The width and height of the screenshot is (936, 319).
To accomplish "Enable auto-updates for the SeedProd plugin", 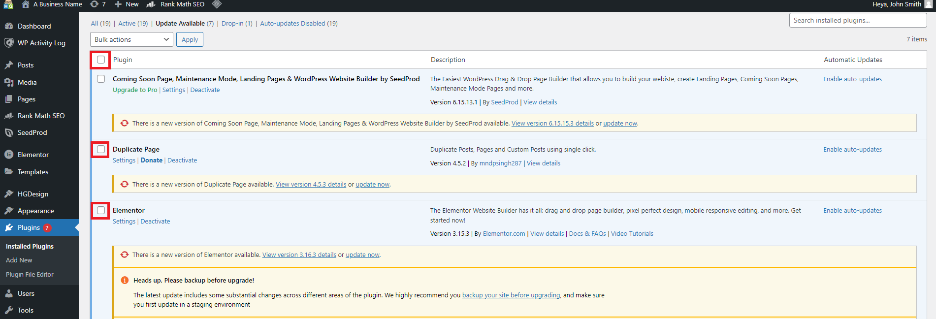I will click(x=852, y=79).
